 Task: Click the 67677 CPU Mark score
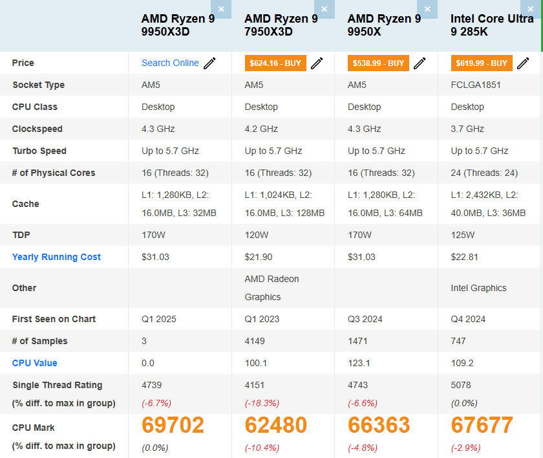click(x=482, y=425)
